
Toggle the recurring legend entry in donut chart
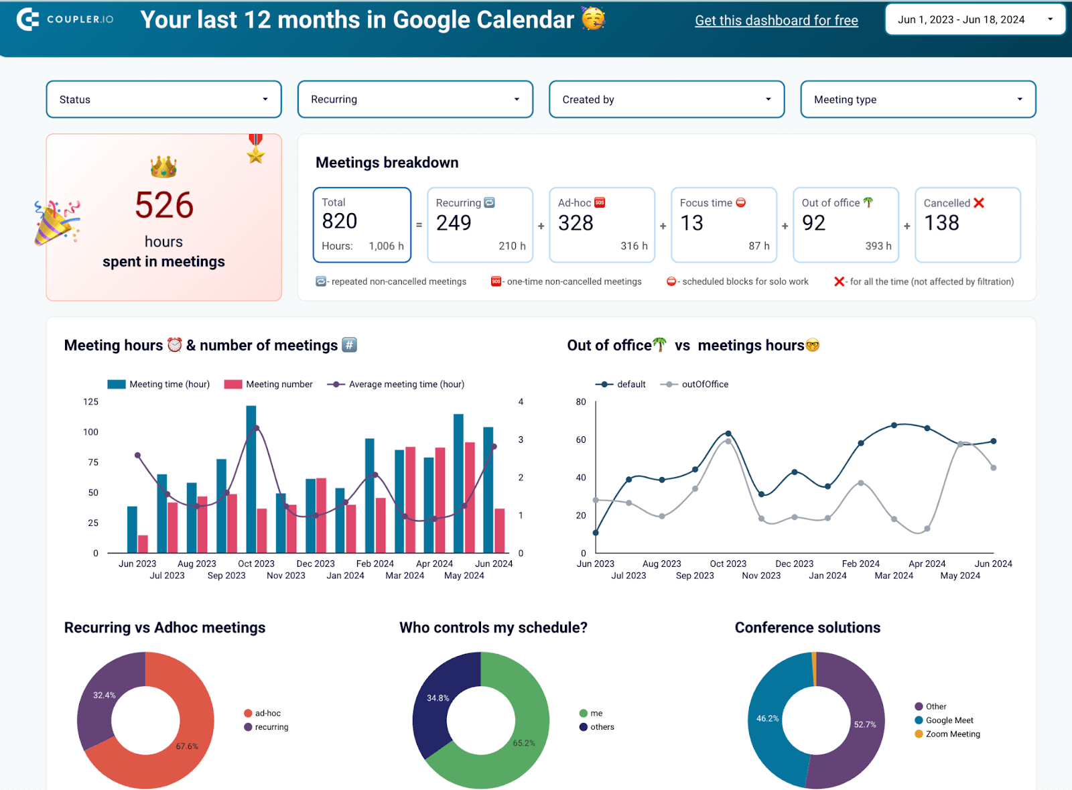point(266,727)
